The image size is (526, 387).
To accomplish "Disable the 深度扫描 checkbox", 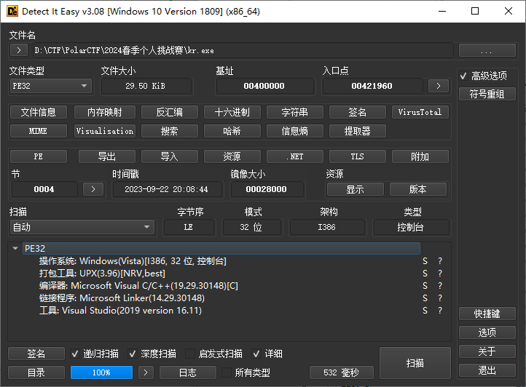I will [x=133, y=354].
